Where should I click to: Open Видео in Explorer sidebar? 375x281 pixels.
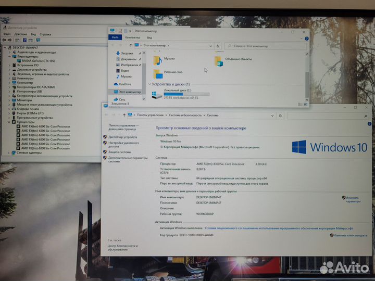(x=125, y=70)
